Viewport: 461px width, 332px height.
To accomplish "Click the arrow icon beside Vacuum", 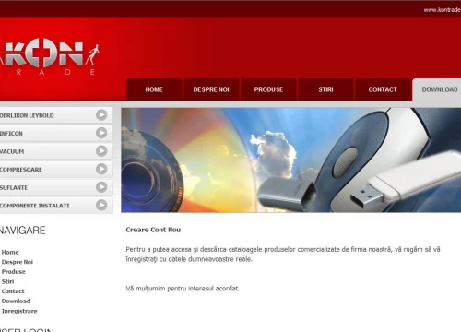I will point(101,151).
